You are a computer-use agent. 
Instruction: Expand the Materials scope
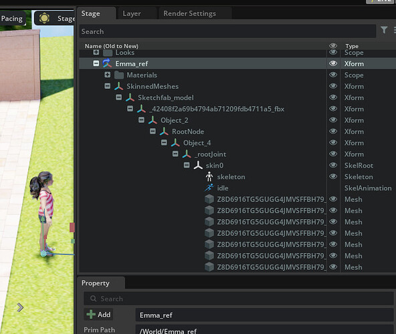(107, 75)
